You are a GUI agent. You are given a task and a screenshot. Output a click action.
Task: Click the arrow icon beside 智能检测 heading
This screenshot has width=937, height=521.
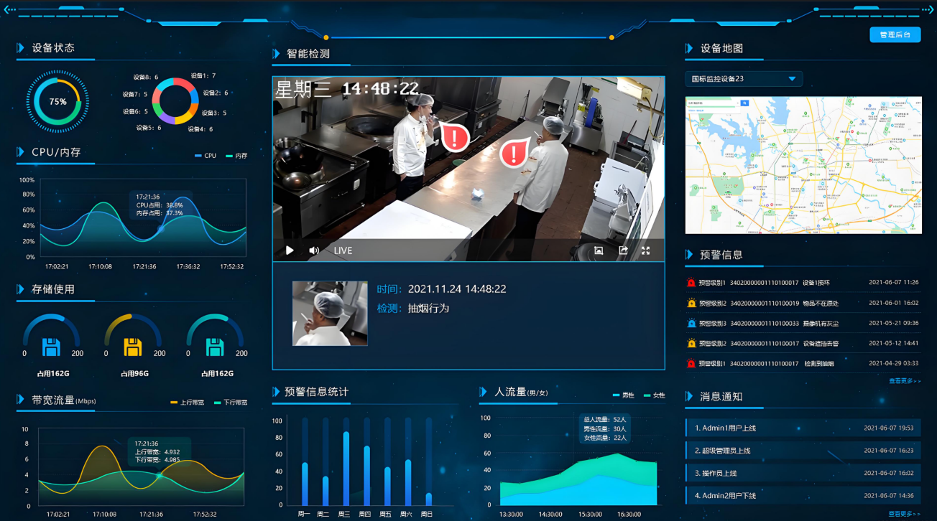(x=276, y=54)
